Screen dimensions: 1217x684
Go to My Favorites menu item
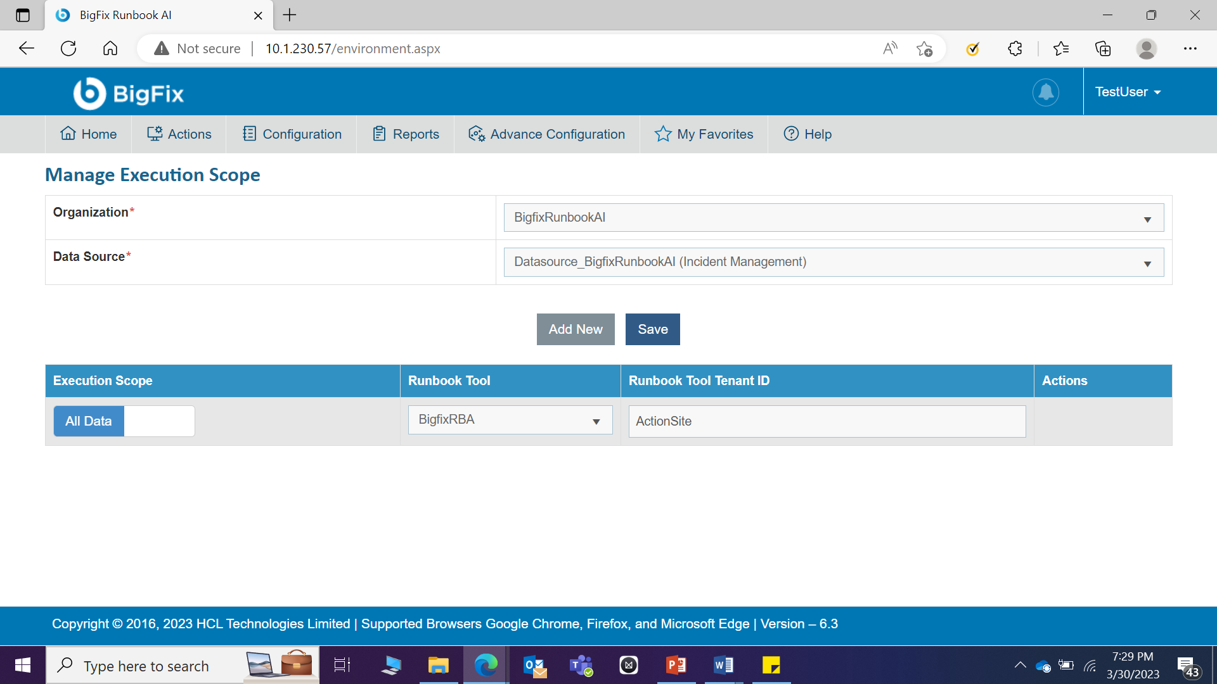tap(704, 134)
